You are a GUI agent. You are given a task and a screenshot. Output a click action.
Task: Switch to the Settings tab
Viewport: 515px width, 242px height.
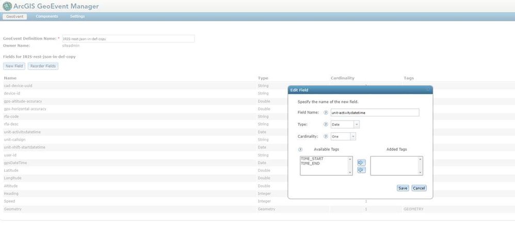click(77, 17)
